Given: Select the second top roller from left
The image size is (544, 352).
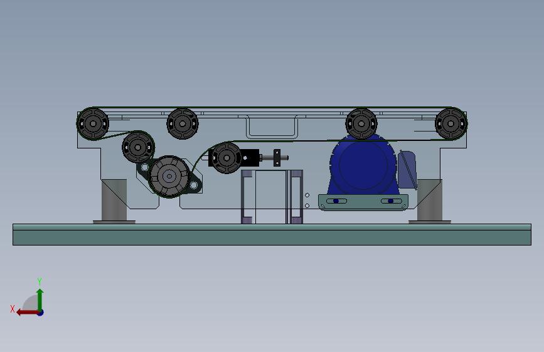Looking at the screenshot, I should click(183, 123).
